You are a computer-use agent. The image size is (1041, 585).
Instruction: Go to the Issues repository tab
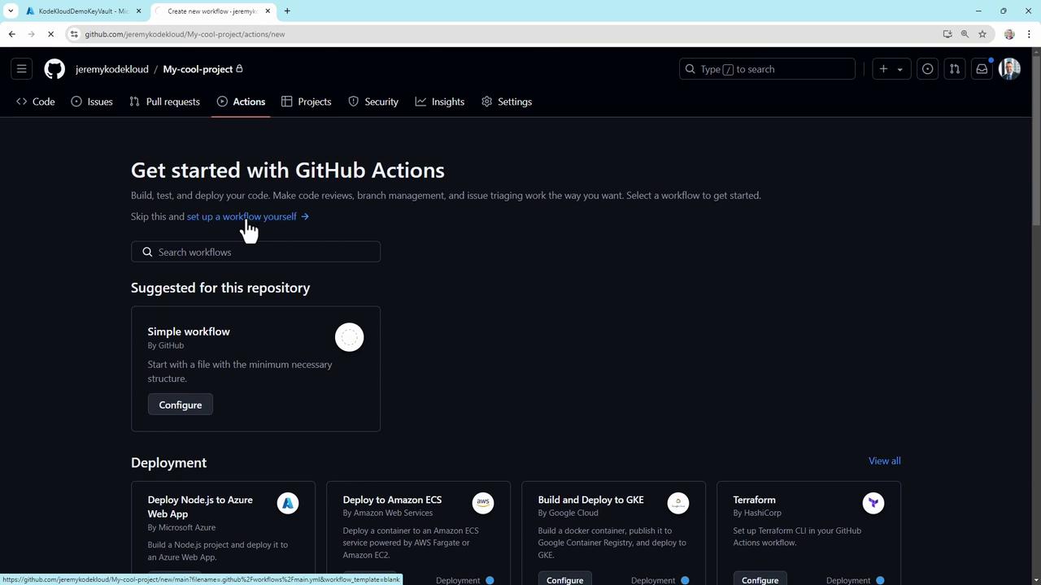click(x=92, y=102)
